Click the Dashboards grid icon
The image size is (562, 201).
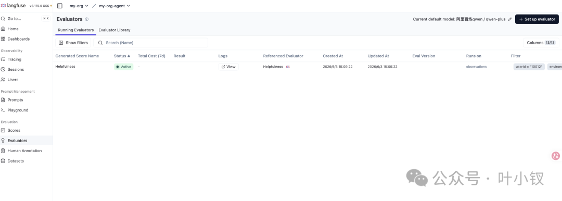(x=3, y=39)
